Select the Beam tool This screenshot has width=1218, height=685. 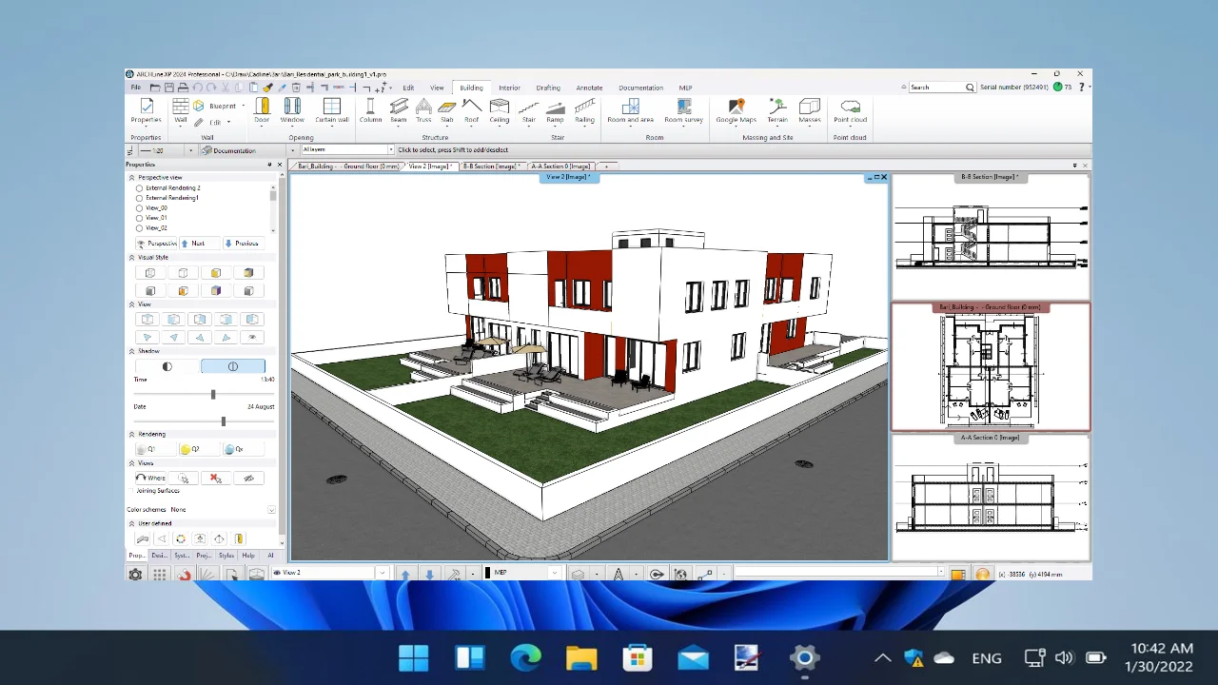(399, 110)
